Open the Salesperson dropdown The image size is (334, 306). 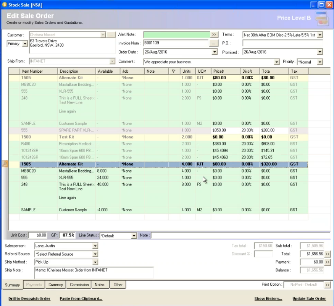click(x=95, y=246)
